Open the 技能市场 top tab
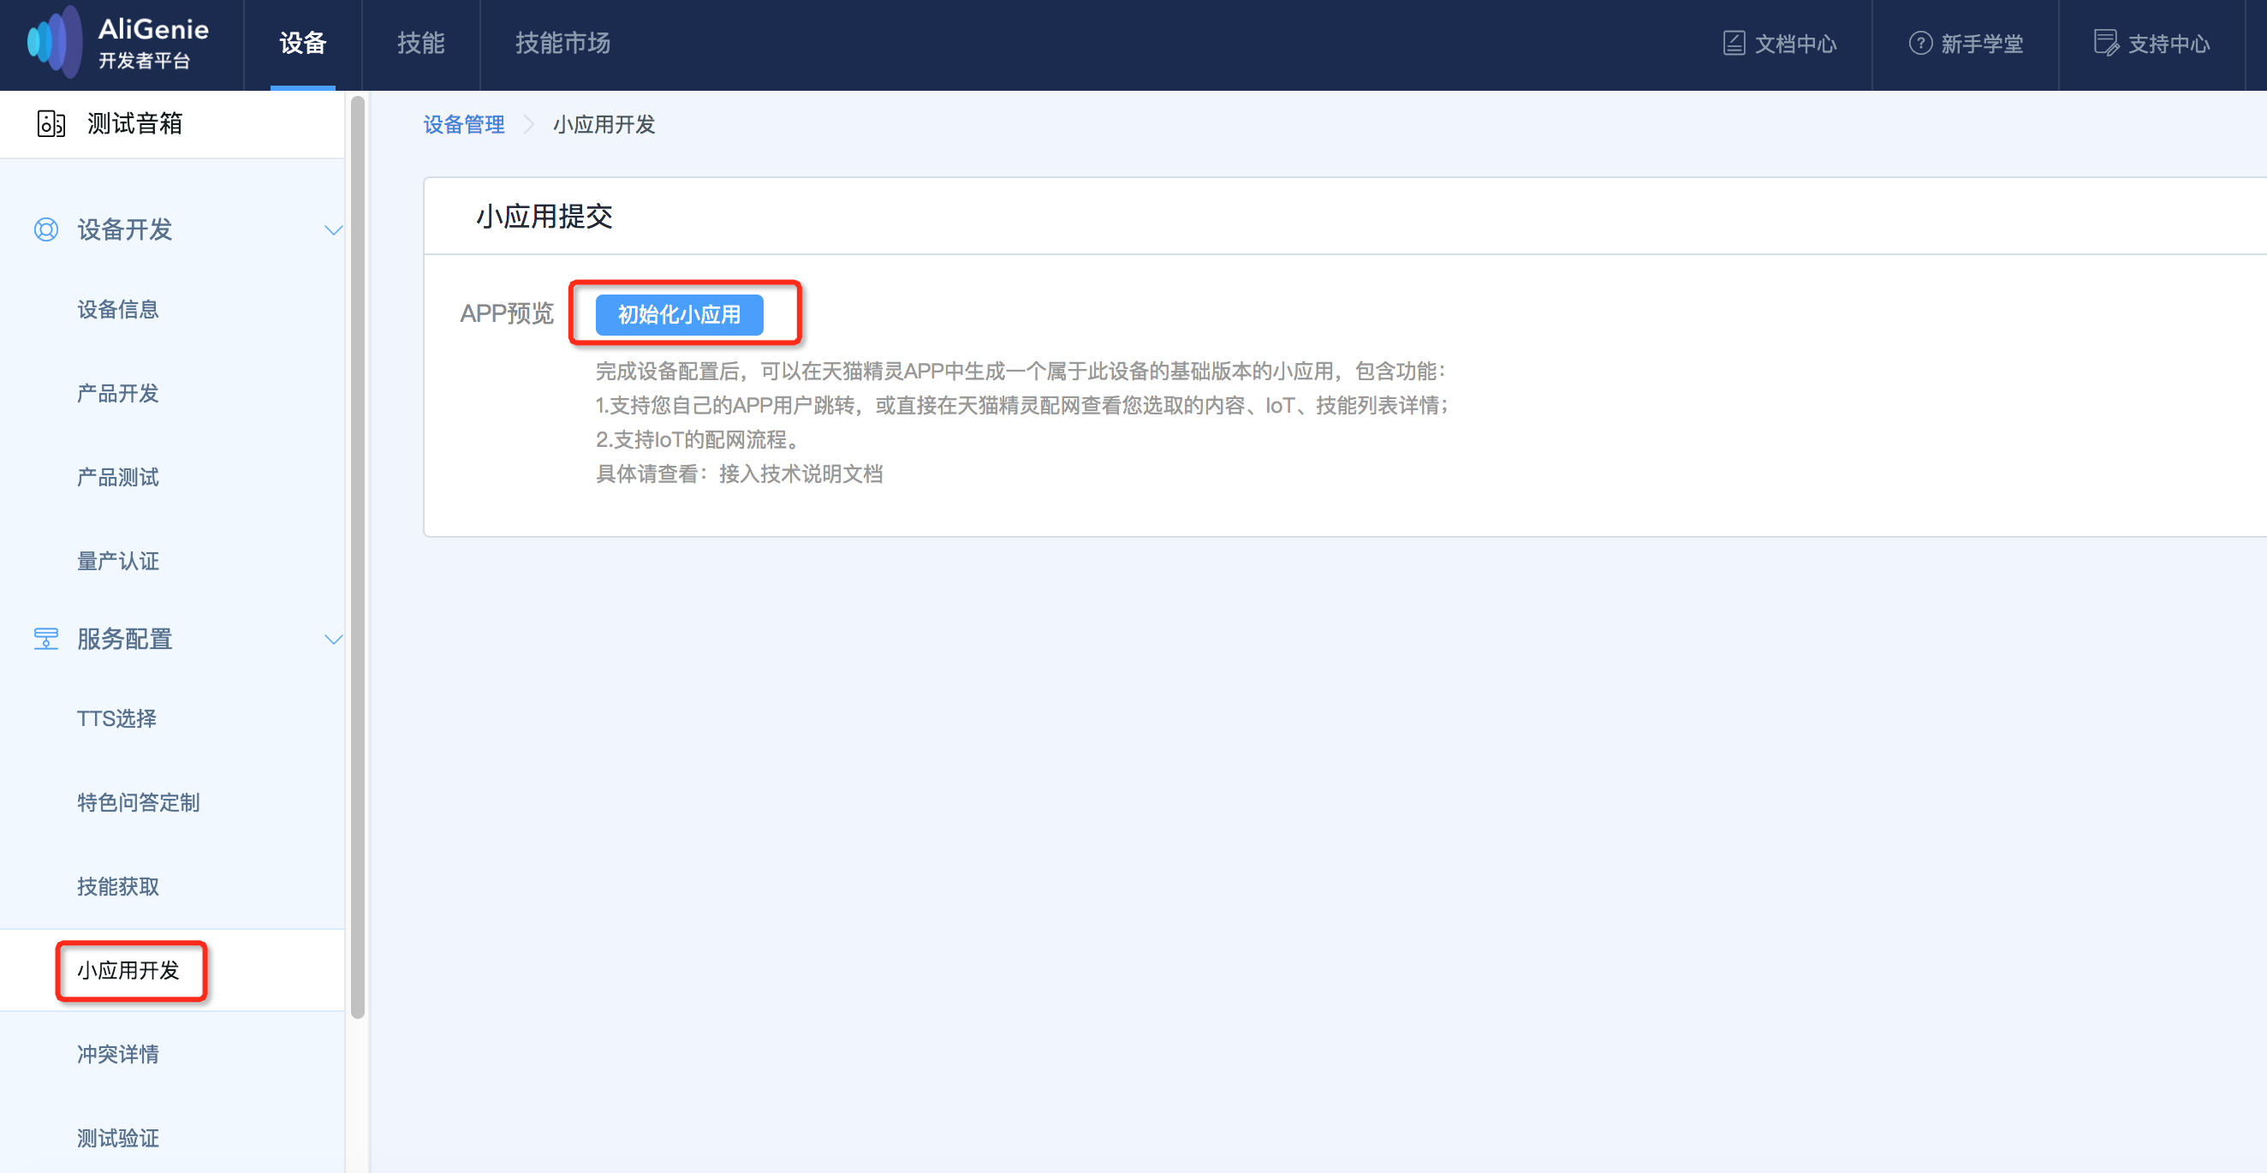This screenshot has width=2267, height=1173. click(562, 43)
